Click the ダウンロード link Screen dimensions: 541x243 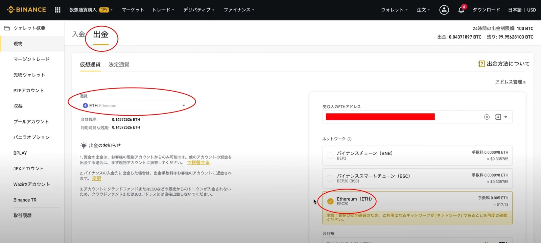click(x=486, y=10)
